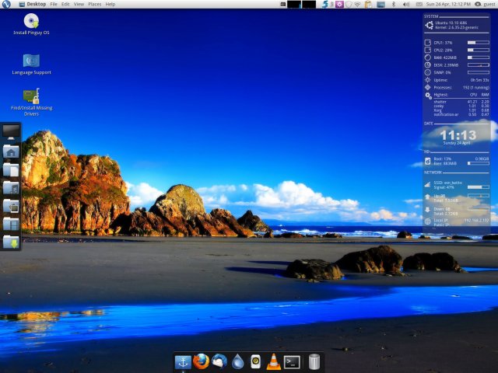Click the Wi-Fi Signal strength bar in Conky
Image resolution: width=498 pixels, height=373 pixels.
[x=478, y=187]
